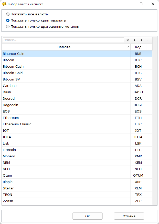Find next match with the down arrow icon
The width and height of the screenshot is (159, 224).
(x=134, y=40)
